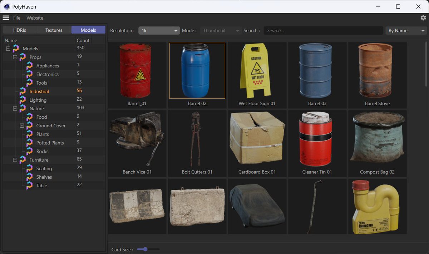Click the PolyHaven icon beside Seating
The height and width of the screenshot is (254, 429).
pyautogui.click(x=29, y=168)
